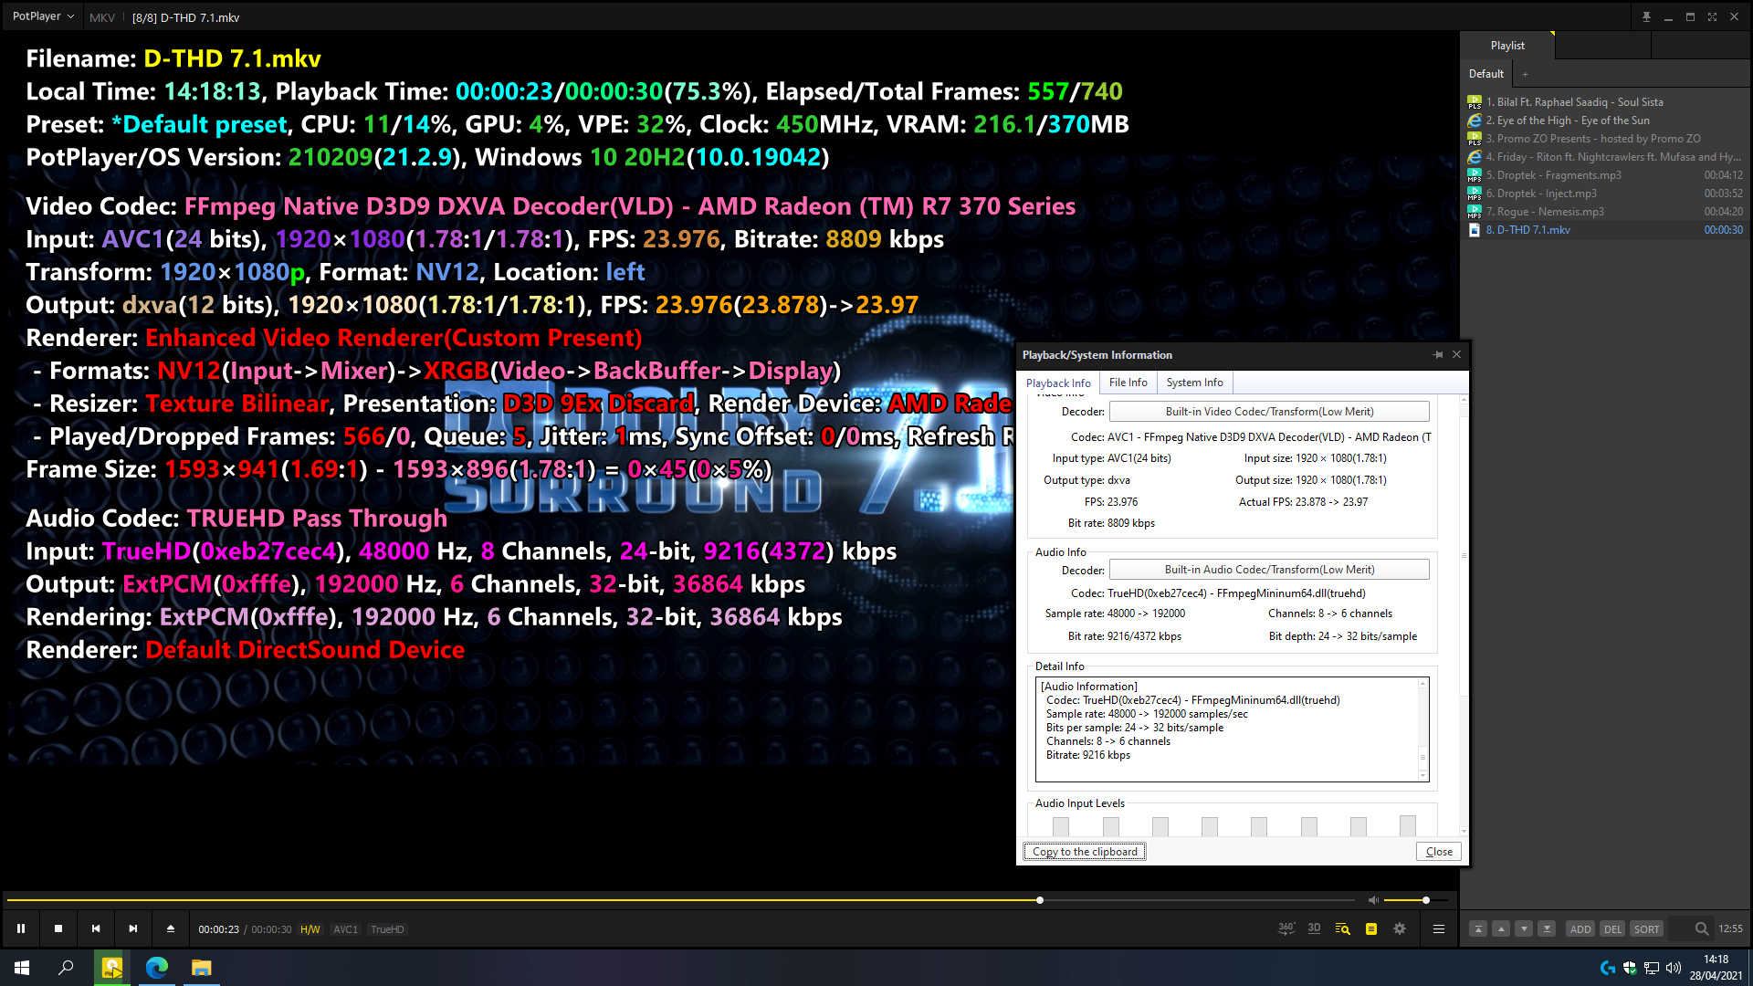The height and width of the screenshot is (986, 1753).
Task: Seek on the playback progress bar
Action: [x=680, y=900]
